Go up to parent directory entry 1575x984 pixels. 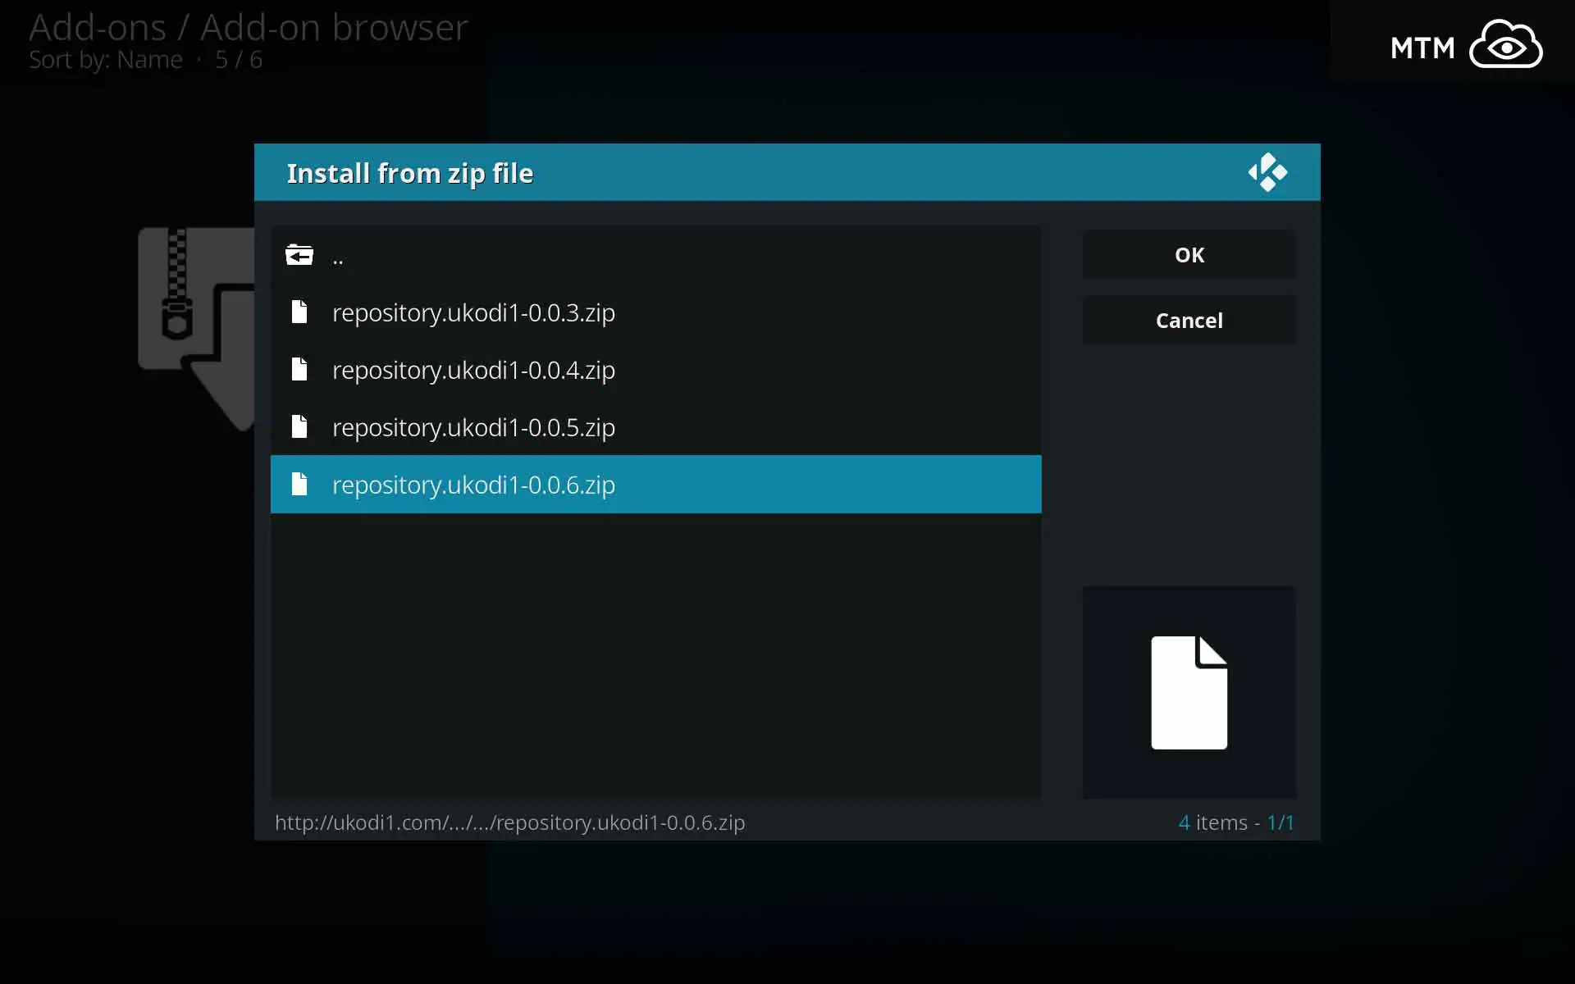[x=338, y=257]
